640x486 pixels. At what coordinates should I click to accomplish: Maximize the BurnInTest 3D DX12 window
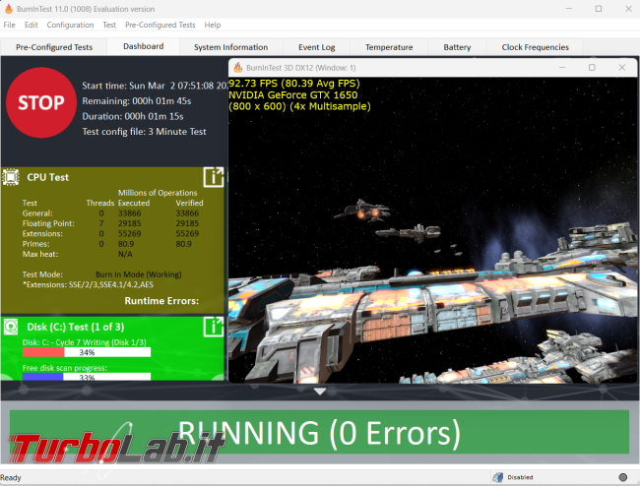[x=592, y=68]
